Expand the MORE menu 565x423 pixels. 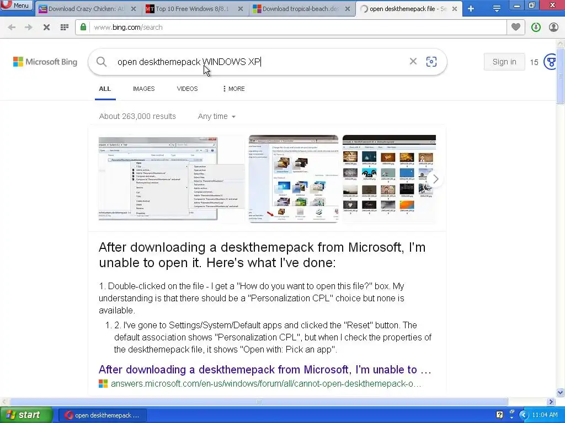[234, 89]
